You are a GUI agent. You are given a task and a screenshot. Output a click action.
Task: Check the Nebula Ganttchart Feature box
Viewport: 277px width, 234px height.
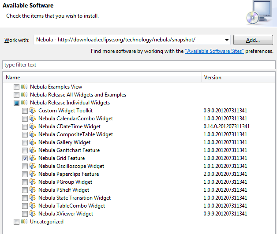(25, 151)
